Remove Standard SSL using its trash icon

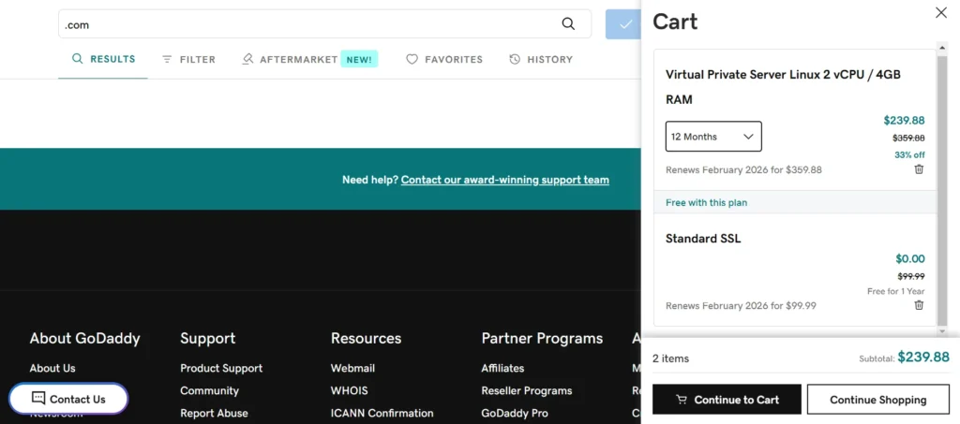[x=919, y=305]
